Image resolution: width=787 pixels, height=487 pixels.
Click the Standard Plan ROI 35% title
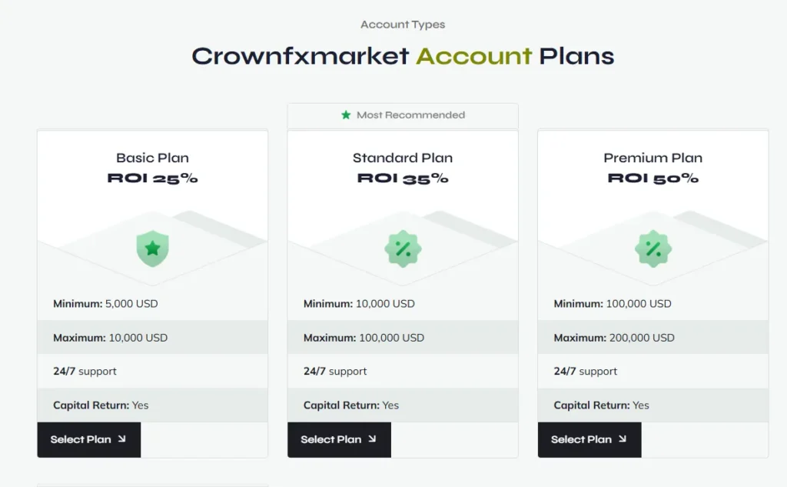tap(402, 168)
